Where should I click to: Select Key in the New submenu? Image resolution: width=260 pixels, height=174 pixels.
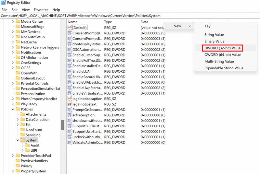[207, 26]
